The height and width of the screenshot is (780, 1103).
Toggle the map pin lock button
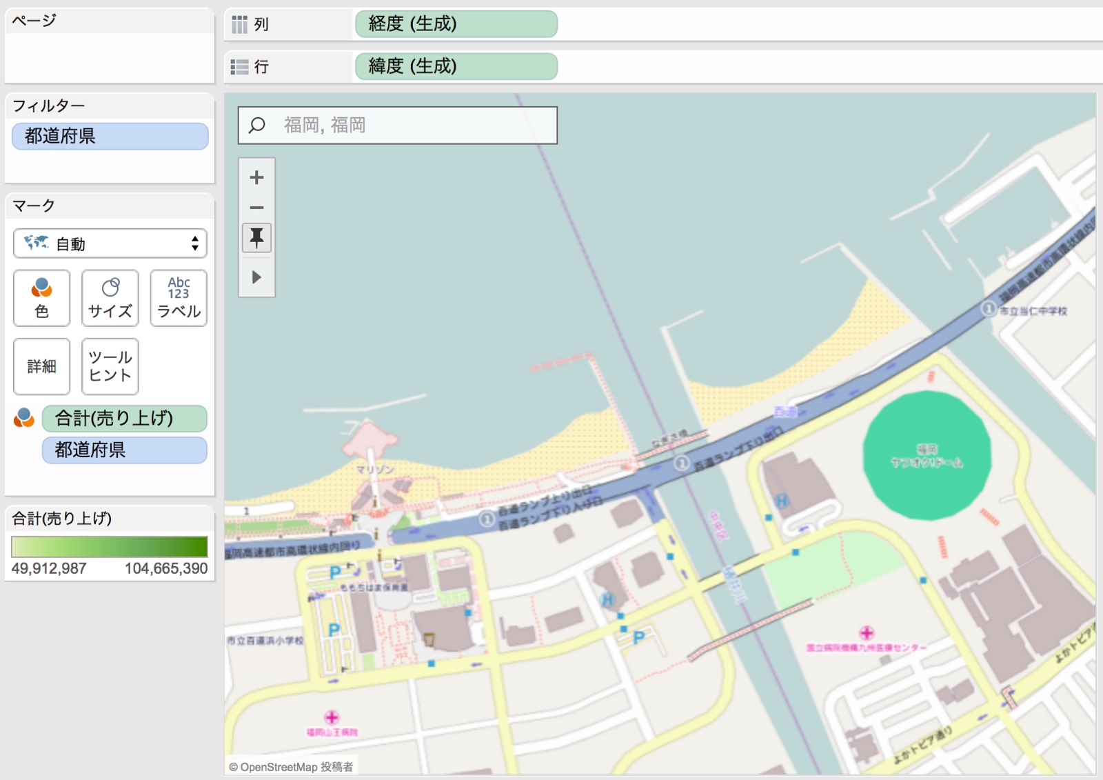pyautogui.click(x=256, y=238)
